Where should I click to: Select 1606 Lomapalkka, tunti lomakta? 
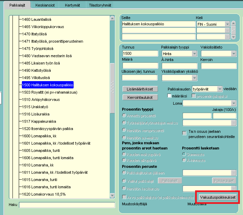tap(48, 158)
